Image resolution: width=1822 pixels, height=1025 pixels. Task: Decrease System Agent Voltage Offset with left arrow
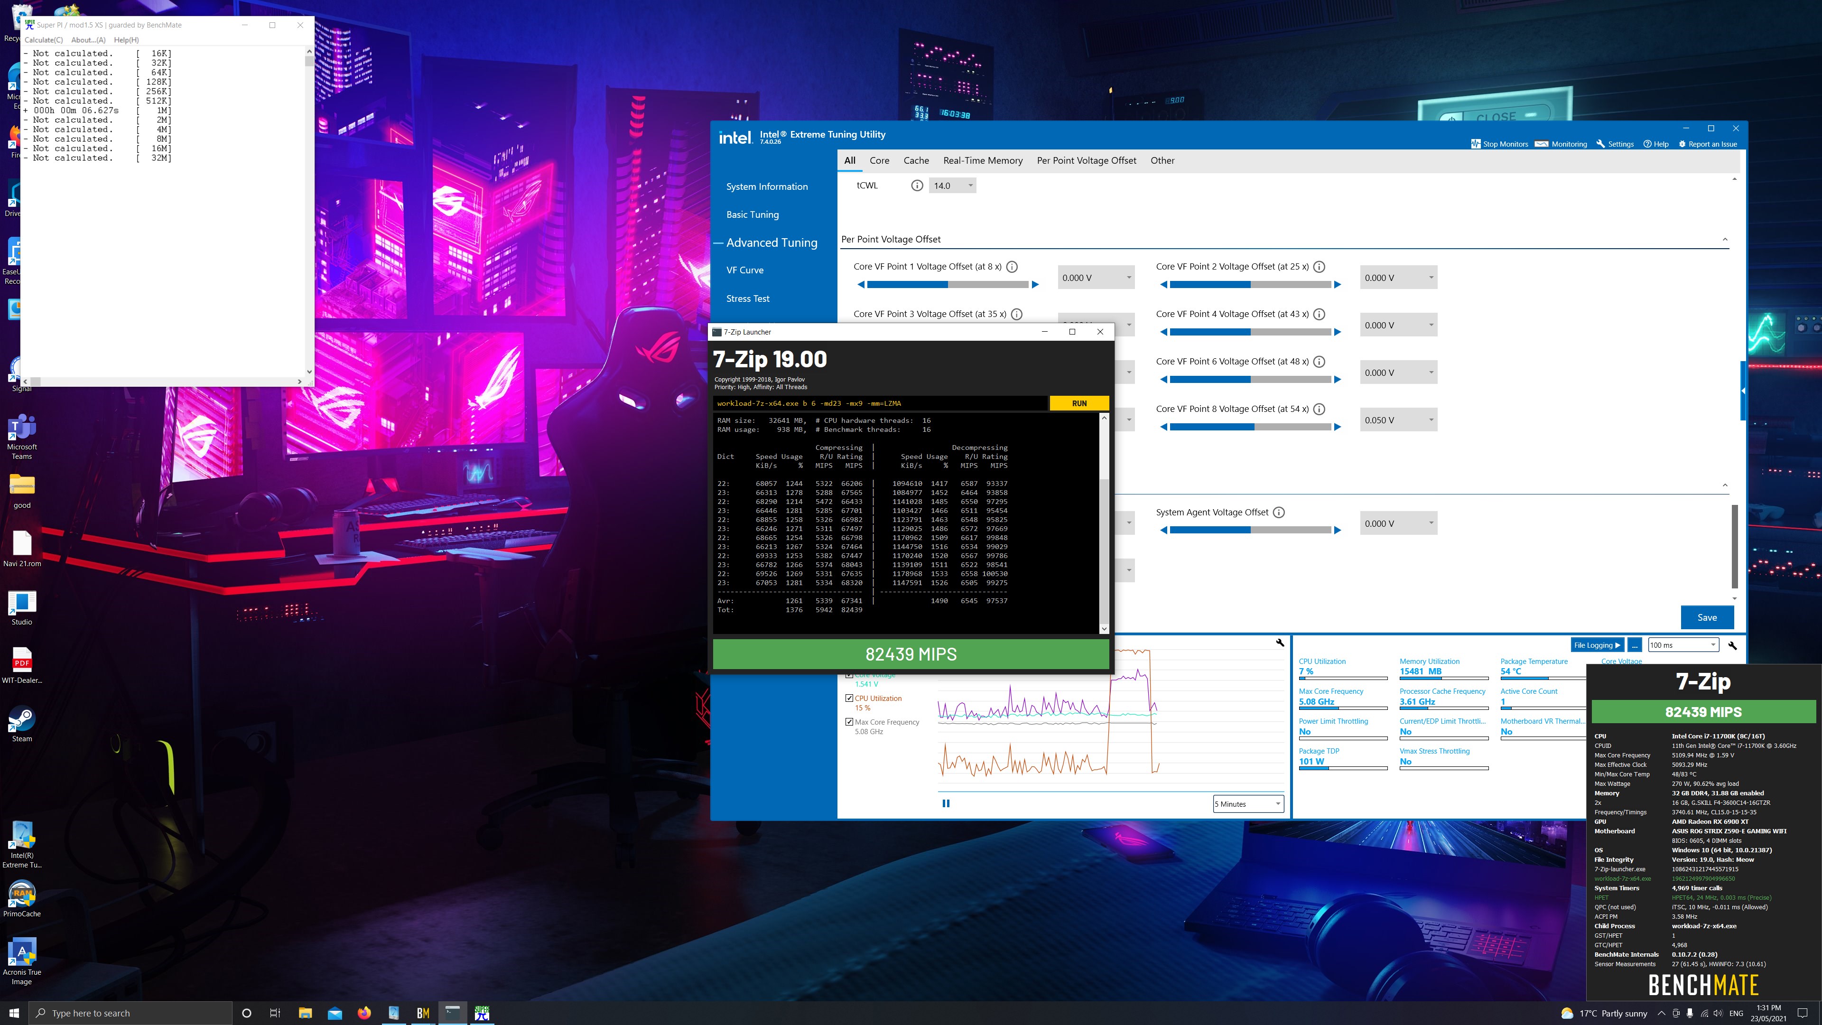(1163, 530)
